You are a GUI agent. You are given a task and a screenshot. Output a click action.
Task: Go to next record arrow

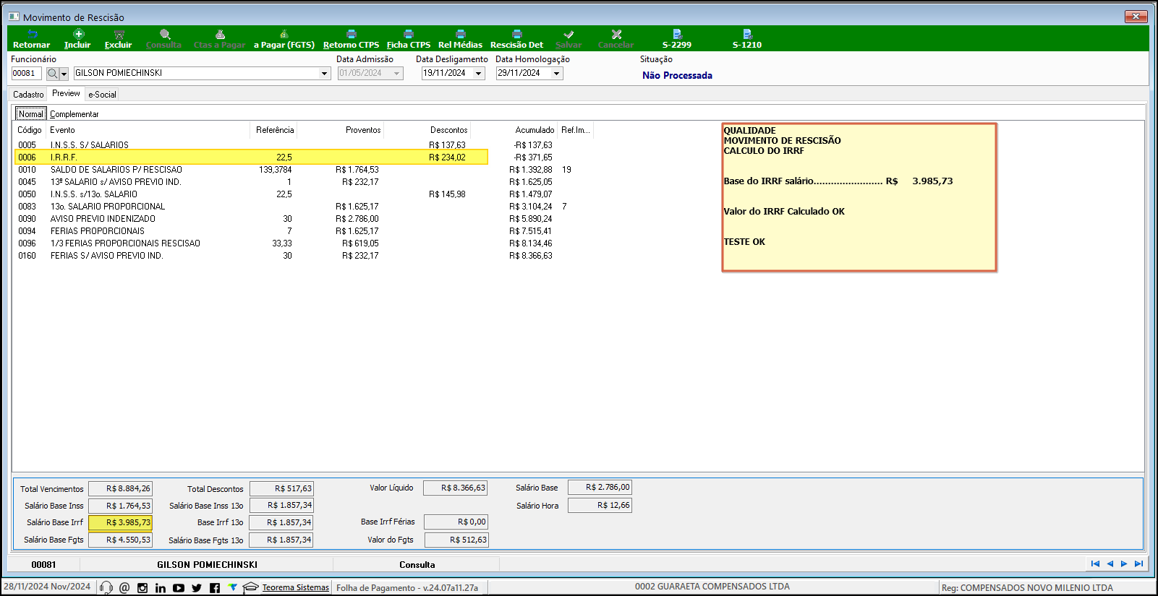[x=1124, y=563]
